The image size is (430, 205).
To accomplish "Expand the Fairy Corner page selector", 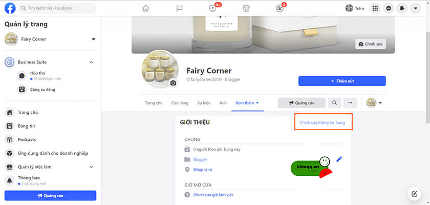I will [94, 39].
